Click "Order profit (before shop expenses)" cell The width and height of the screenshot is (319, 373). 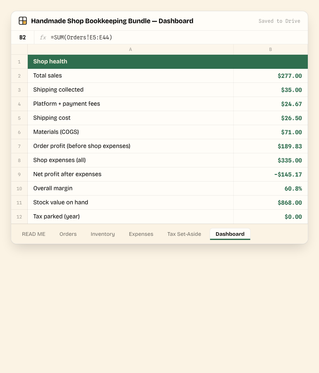pyautogui.click(x=130, y=146)
